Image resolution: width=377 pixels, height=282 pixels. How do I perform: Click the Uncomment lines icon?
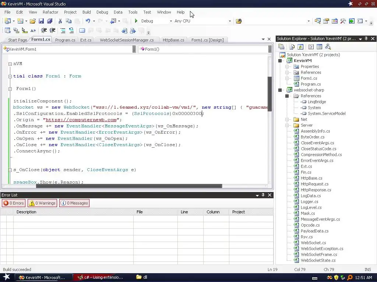[71, 30]
